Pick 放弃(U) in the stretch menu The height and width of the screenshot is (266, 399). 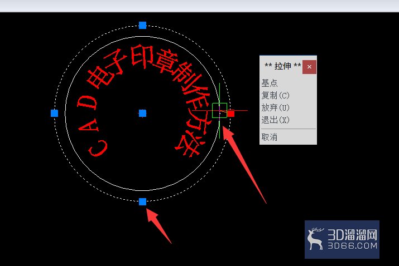pos(275,107)
